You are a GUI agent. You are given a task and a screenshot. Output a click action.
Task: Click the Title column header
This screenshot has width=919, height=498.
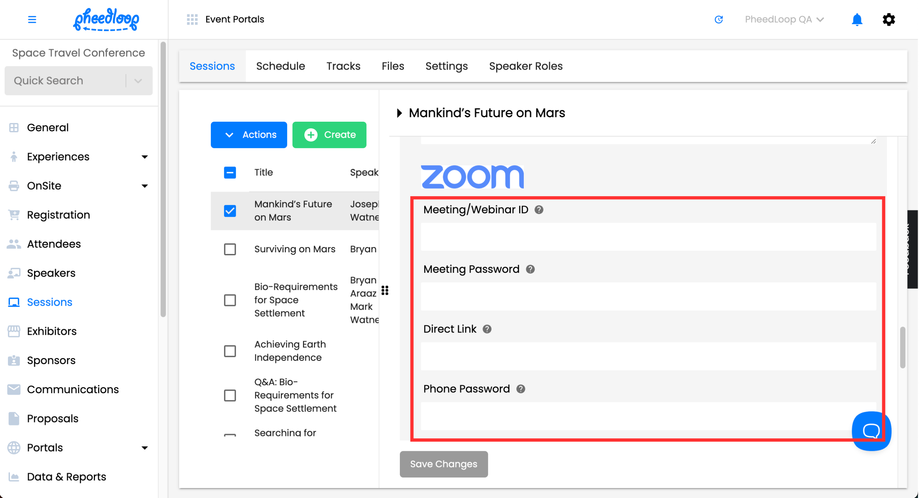pyautogui.click(x=263, y=173)
